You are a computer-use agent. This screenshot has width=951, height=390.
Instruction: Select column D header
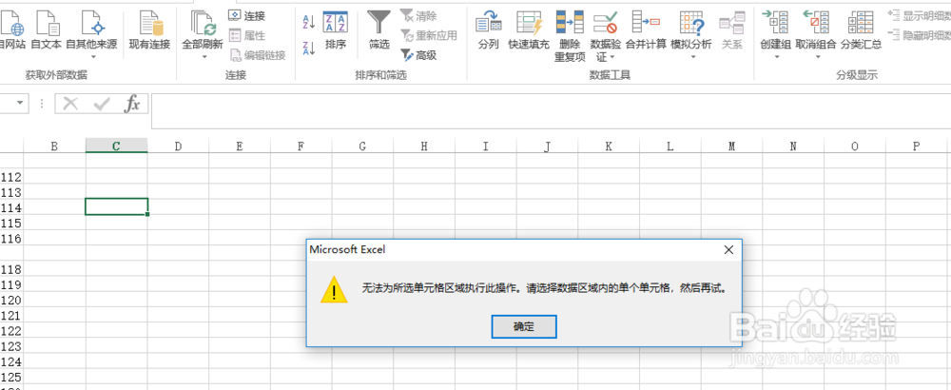178,146
